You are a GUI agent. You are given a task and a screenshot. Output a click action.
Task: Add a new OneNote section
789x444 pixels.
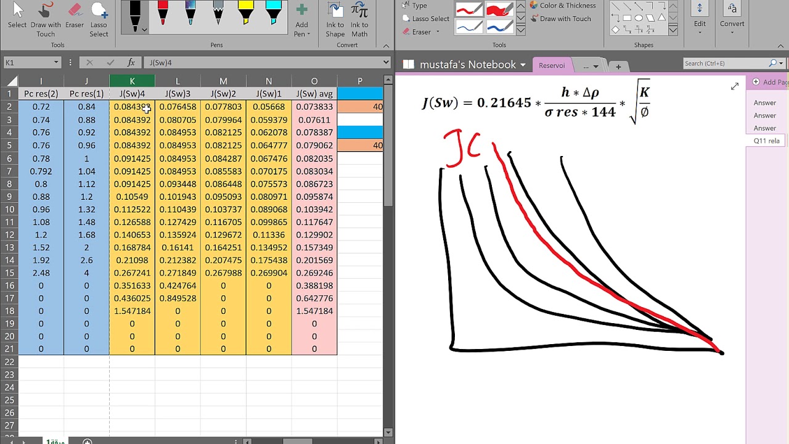tap(618, 66)
